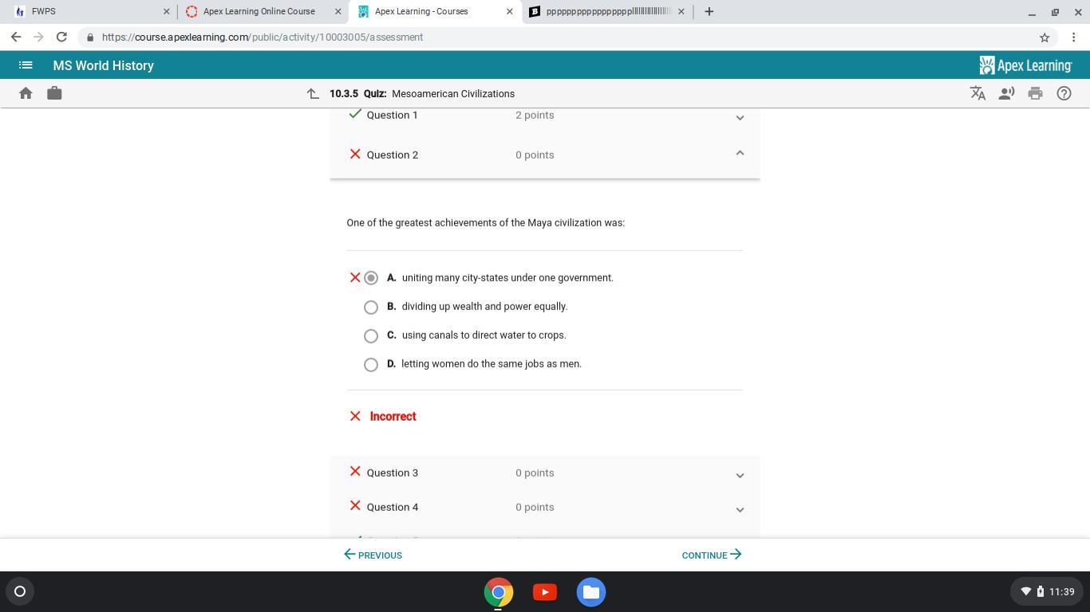1090x612 pixels.
Task: Print the quiz page
Action: 1035,93
